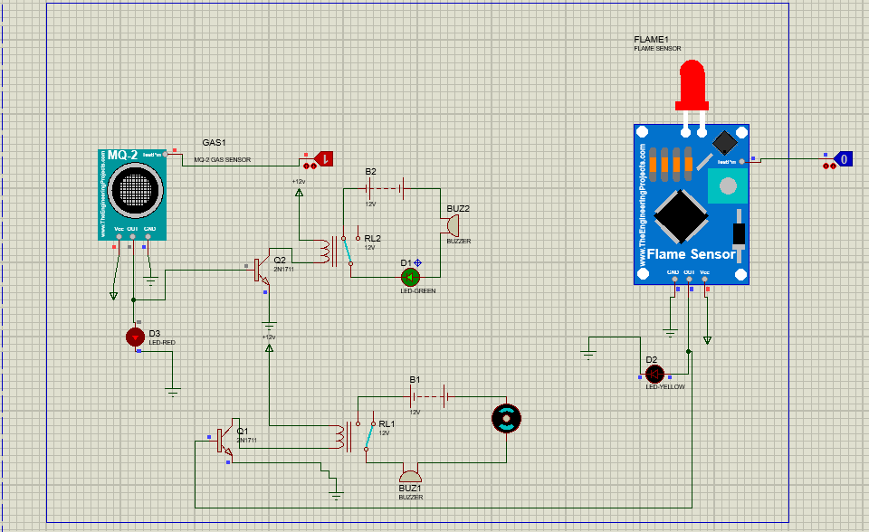Select the RL1 relay coil
This screenshot has width=869, height=532.
(x=342, y=437)
